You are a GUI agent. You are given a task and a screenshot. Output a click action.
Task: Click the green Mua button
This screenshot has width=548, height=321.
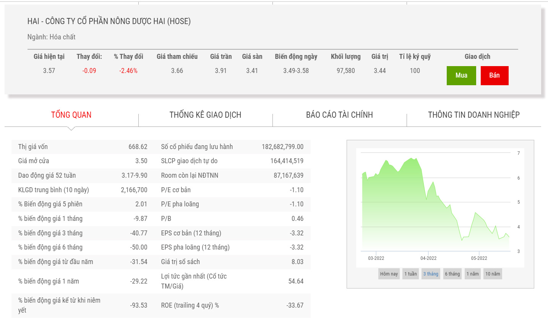coord(461,76)
